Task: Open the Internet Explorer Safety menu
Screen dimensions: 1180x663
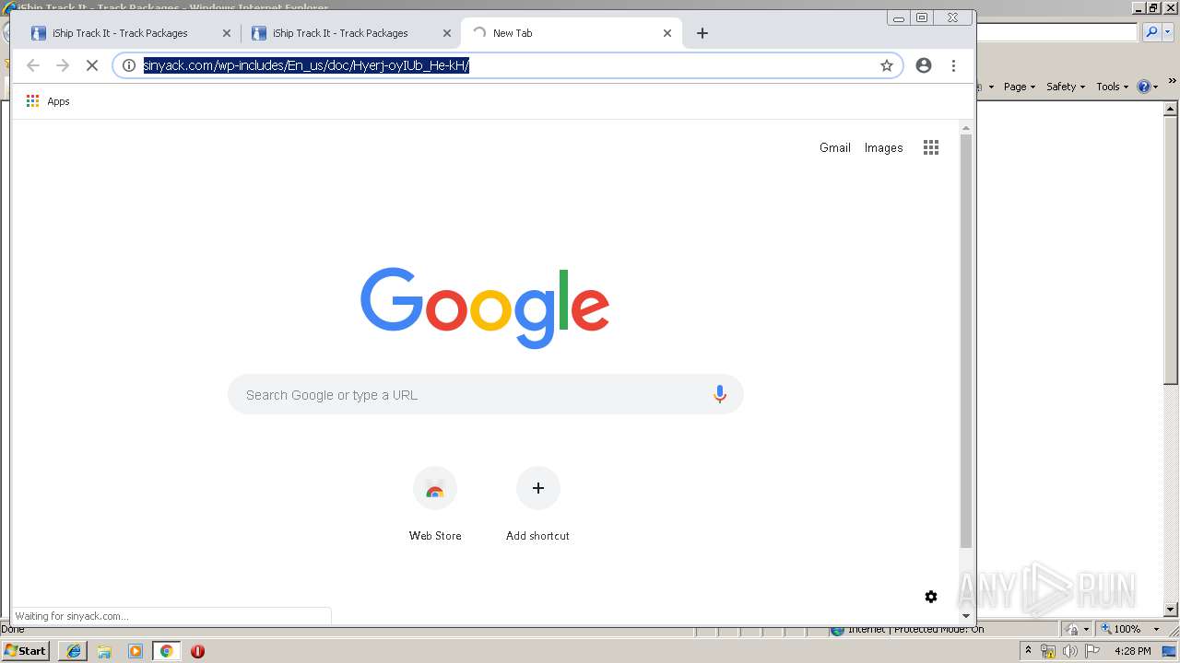Action: 1066,87
